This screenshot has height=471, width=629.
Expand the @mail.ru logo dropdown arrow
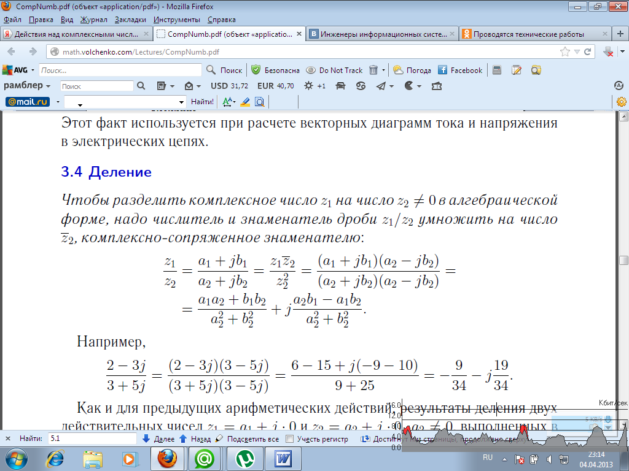[58, 102]
